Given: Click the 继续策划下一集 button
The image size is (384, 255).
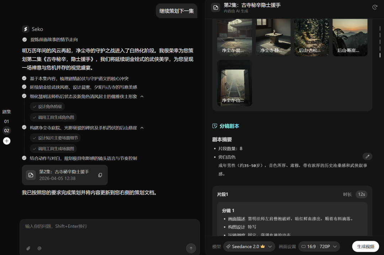Looking at the screenshot, I should 176,11.
